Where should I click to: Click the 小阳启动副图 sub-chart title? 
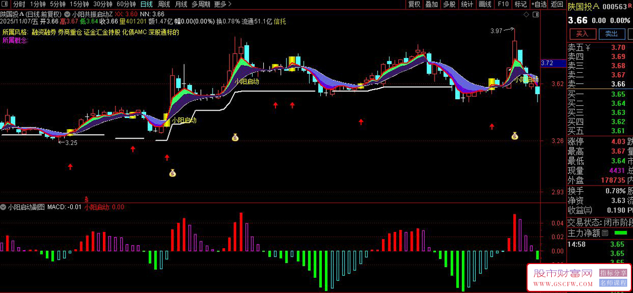tap(26, 207)
